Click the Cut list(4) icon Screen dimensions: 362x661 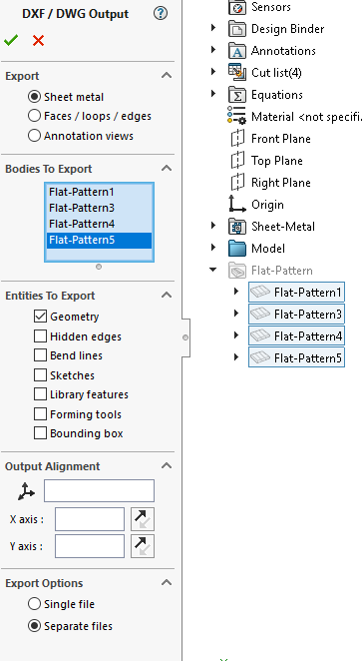pos(237,72)
